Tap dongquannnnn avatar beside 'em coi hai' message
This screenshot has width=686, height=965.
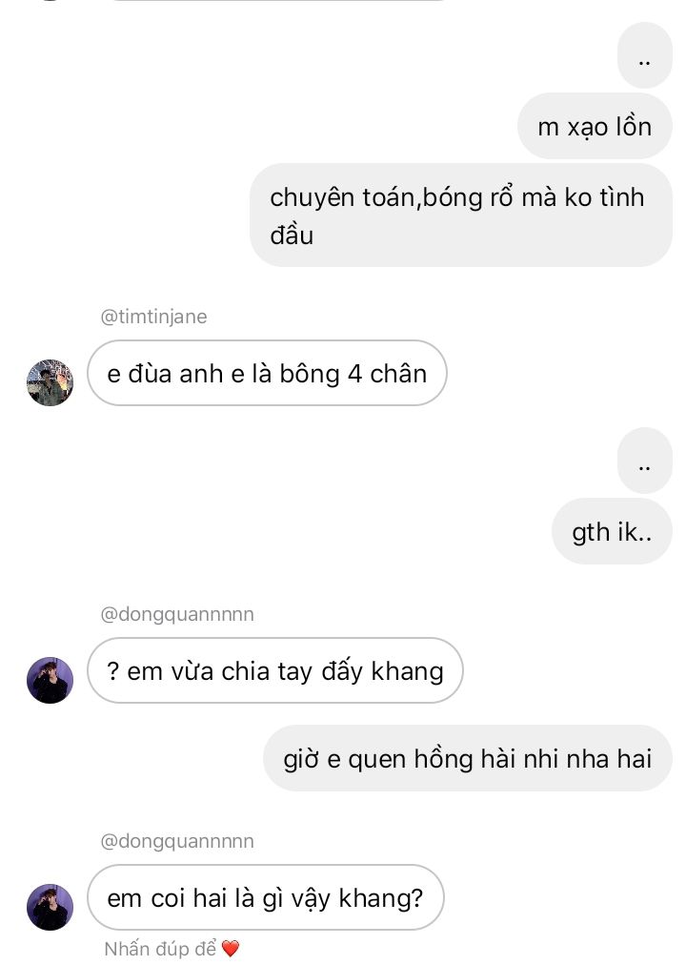[50, 907]
